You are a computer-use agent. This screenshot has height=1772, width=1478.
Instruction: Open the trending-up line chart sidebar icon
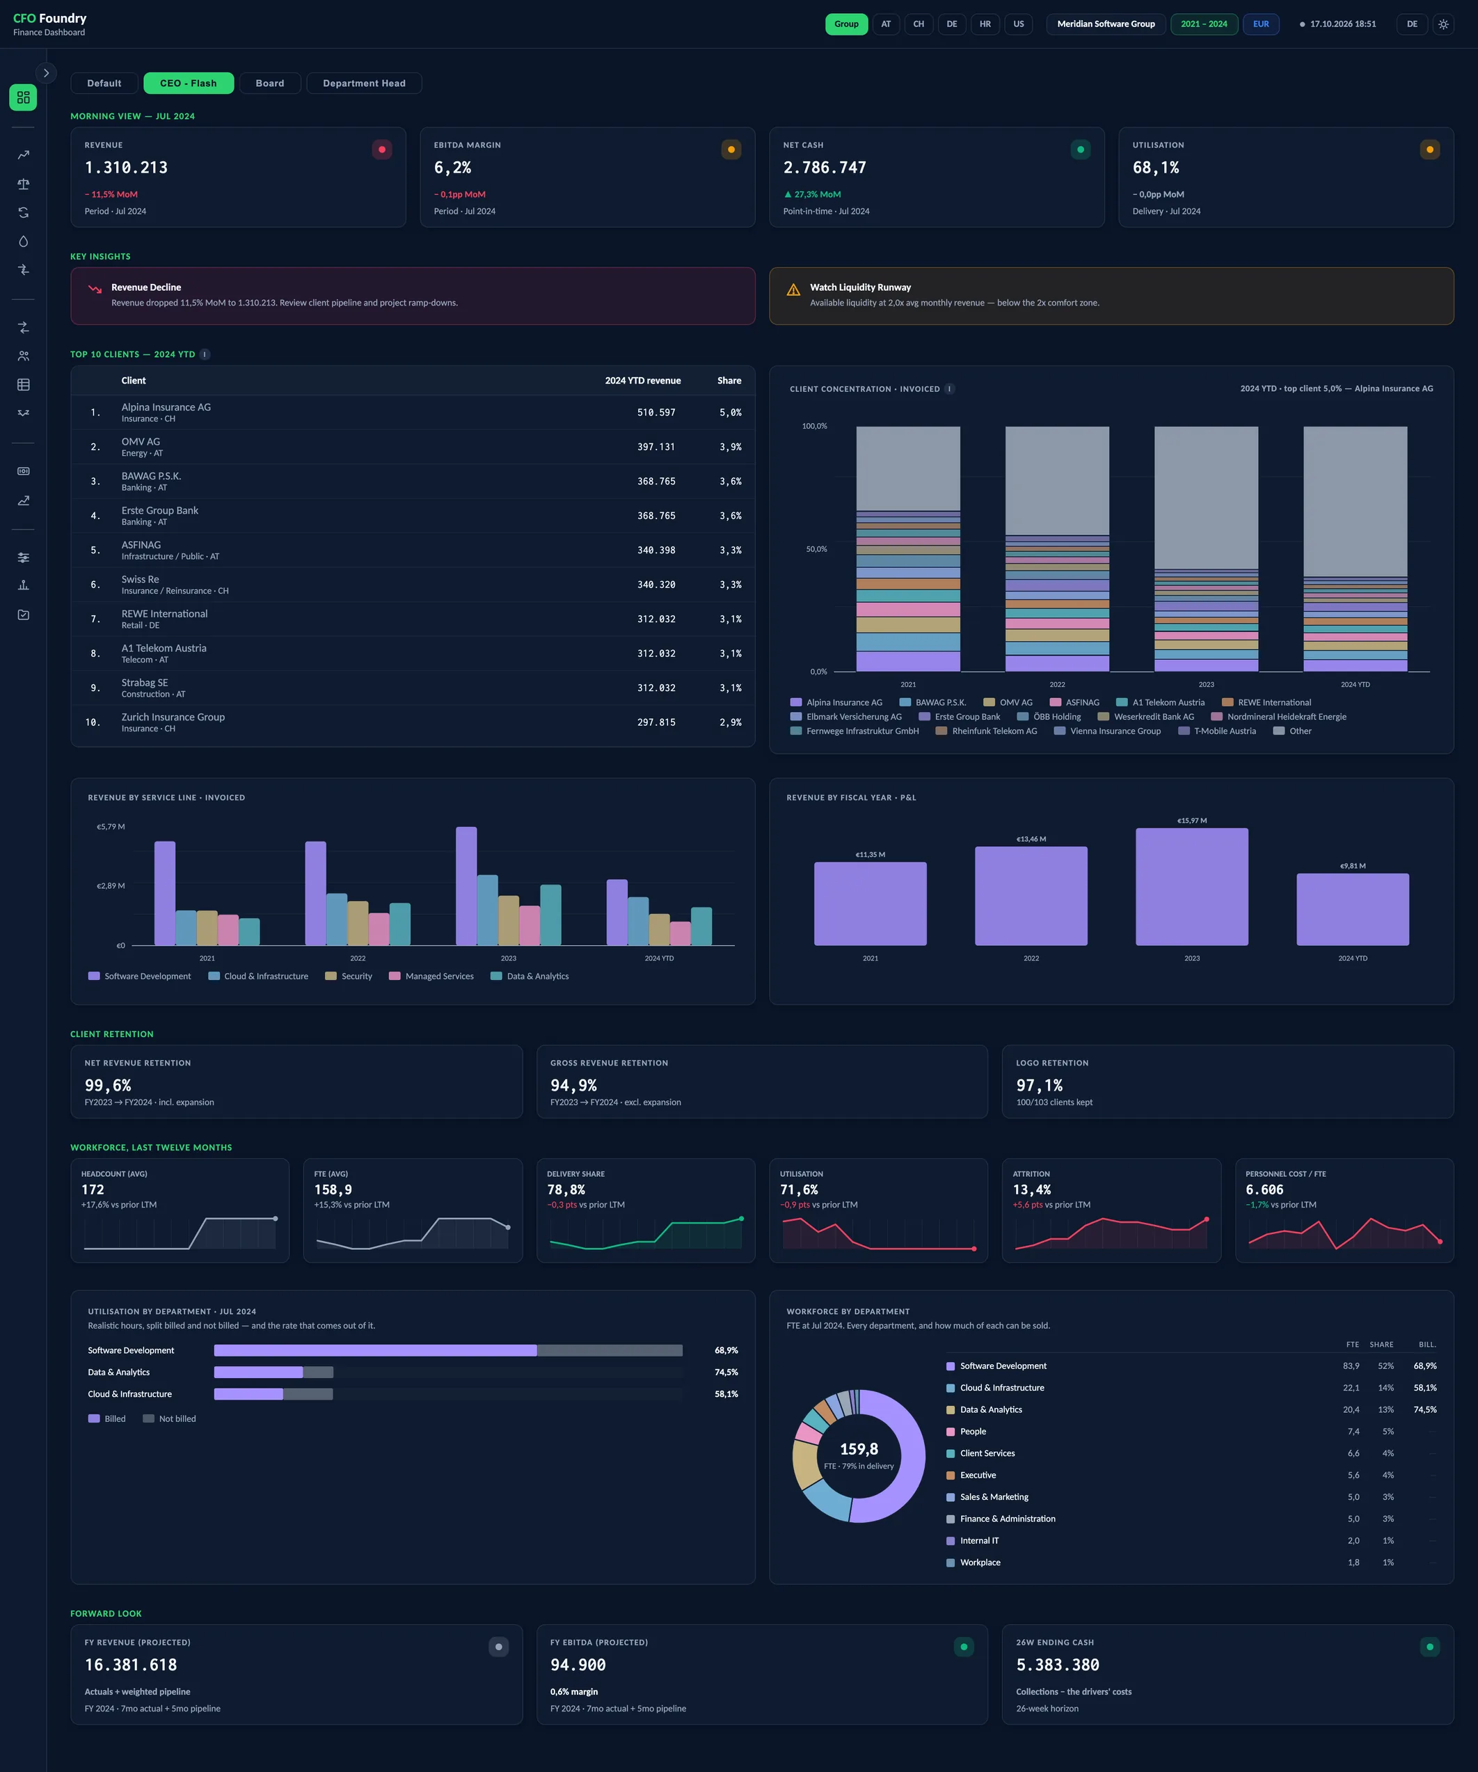(23, 155)
